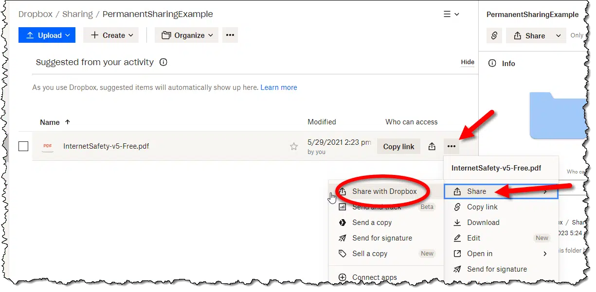Click the copy link icon in side panel
The image size is (596, 292).
494,35
